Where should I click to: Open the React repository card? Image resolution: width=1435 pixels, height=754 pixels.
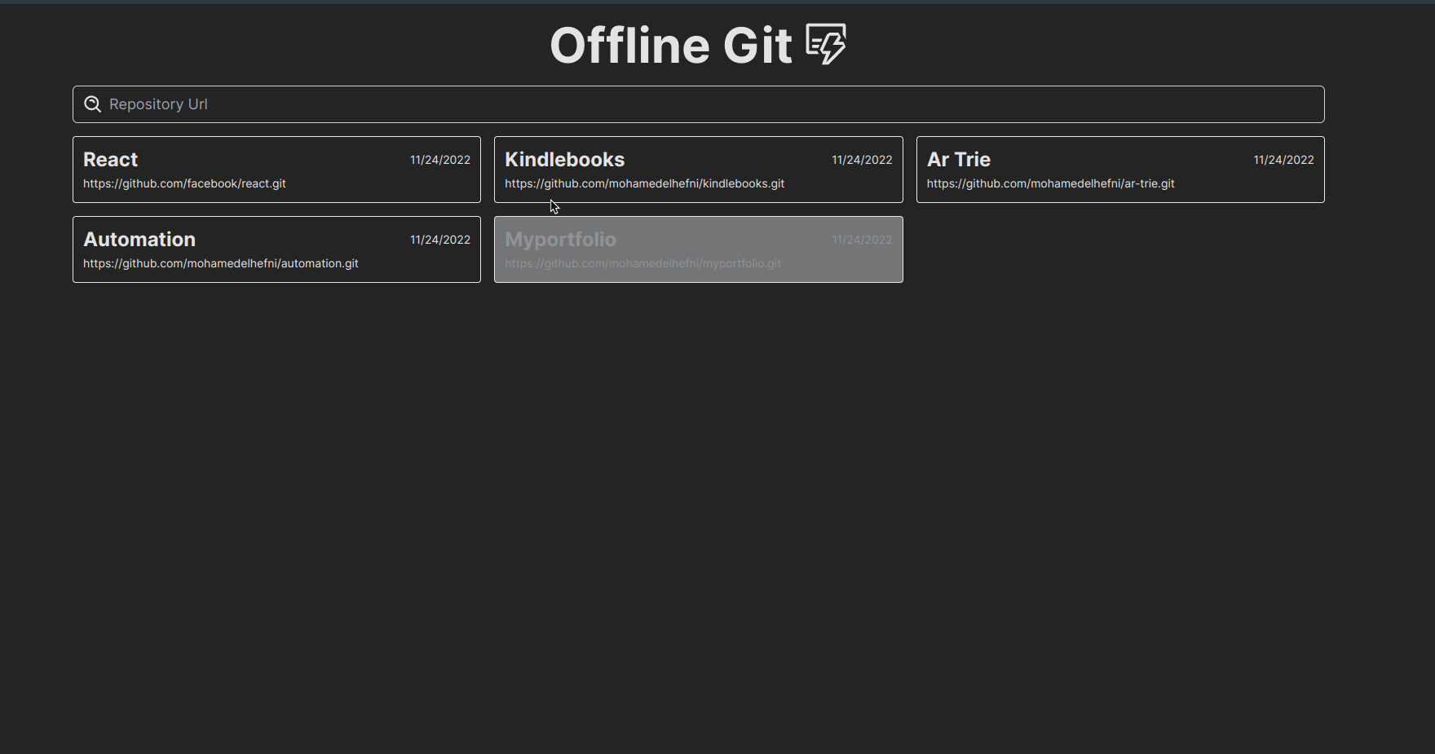coord(276,170)
